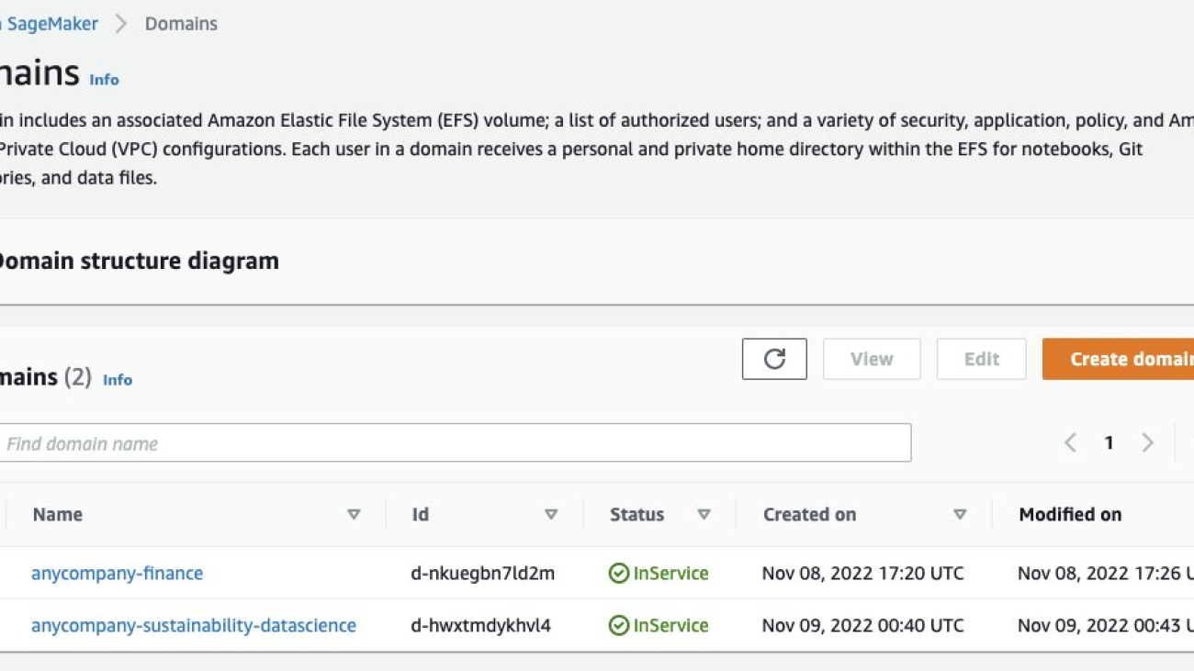Click the Status column header
The width and height of the screenshot is (1194, 671).
636,515
